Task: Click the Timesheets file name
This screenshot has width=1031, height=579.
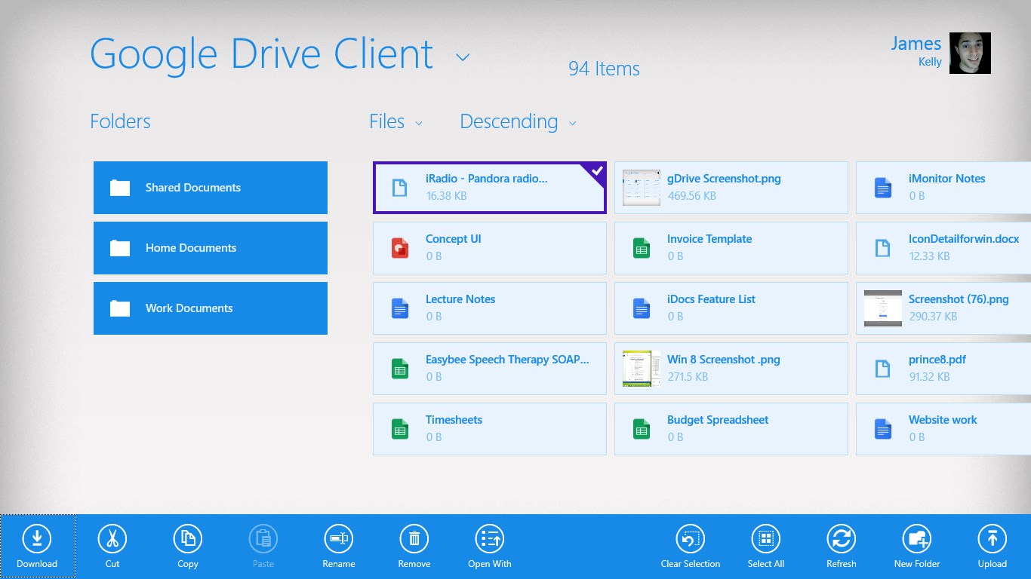Action: (454, 420)
